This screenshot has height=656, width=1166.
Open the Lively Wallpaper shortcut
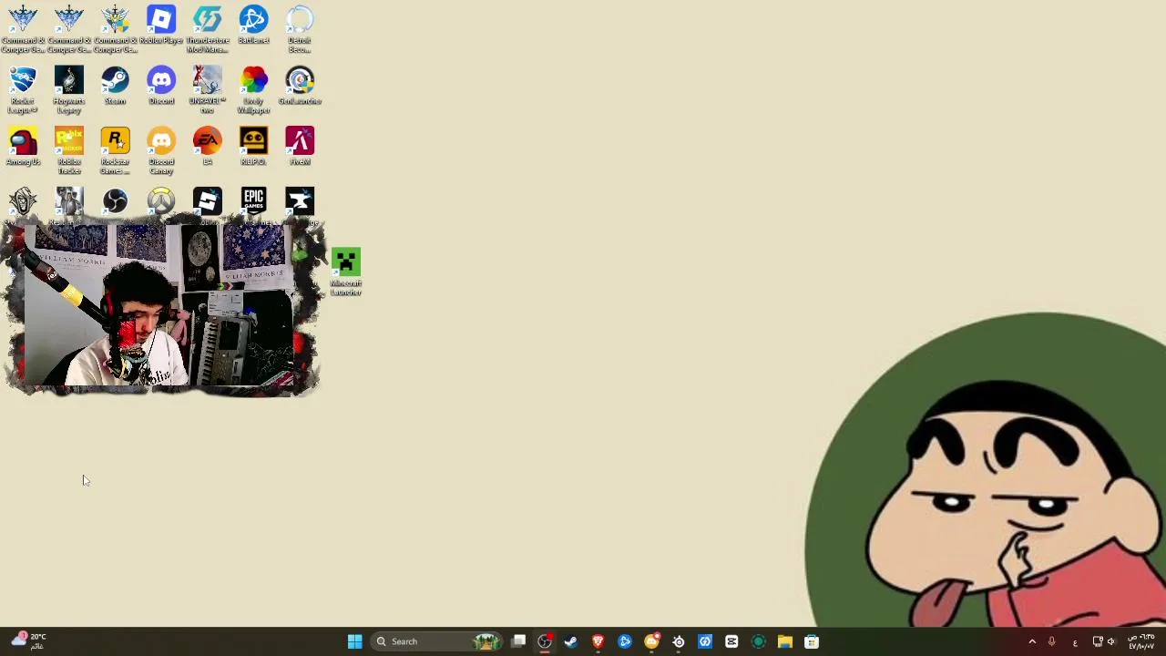[x=253, y=89]
